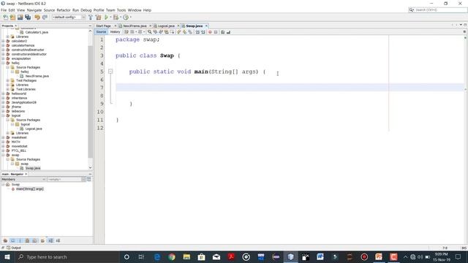This screenshot has width=468, height=263.
Task: Click the red Start Macro Recording icon
Action: [x=210, y=32]
